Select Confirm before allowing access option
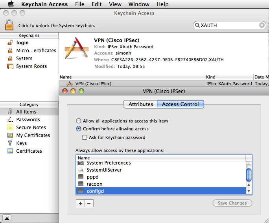This screenshot has height=223, width=269. [79, 129]
